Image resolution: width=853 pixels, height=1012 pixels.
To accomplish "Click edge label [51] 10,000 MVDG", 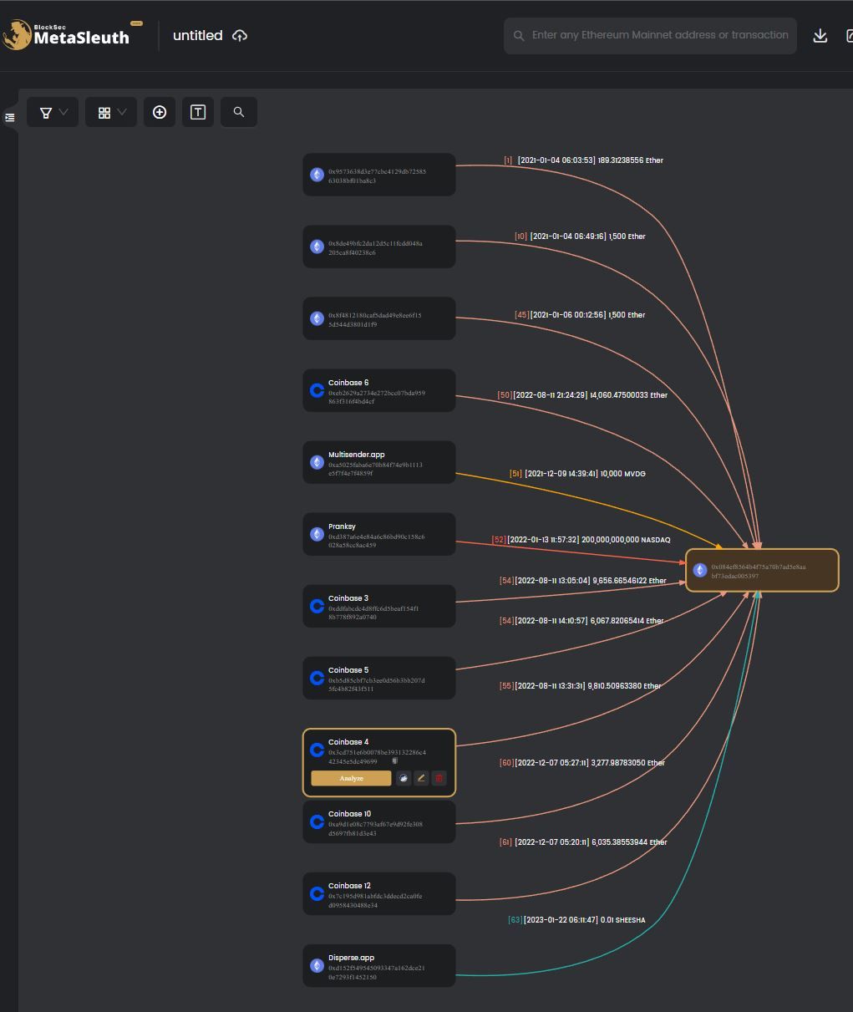I will pos(577,474).
